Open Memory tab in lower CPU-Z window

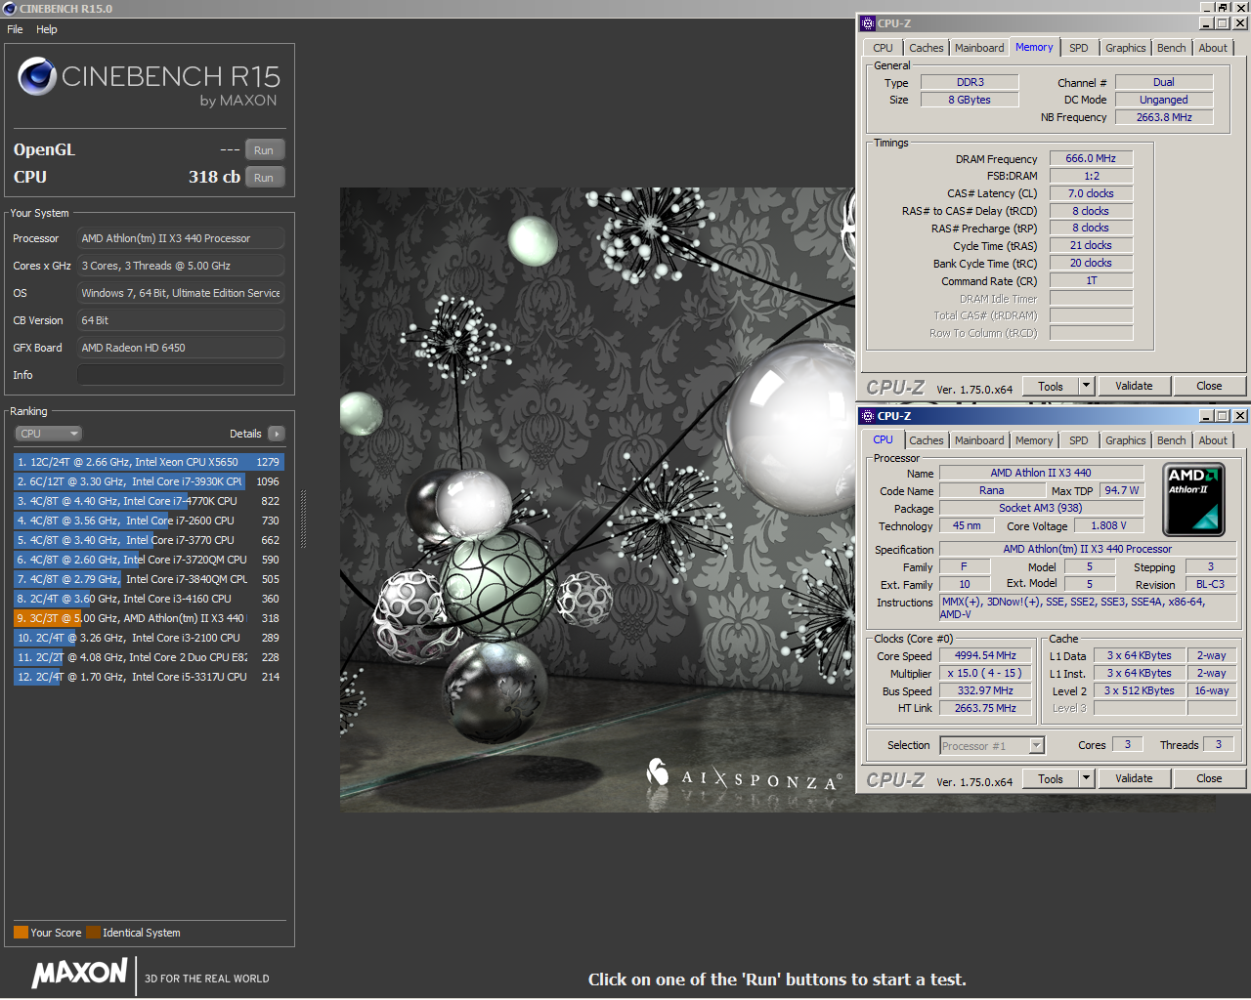point(1033,440)
